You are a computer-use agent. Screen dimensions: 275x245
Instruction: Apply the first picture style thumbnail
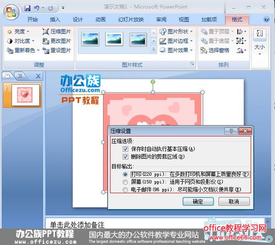[90, 39]
